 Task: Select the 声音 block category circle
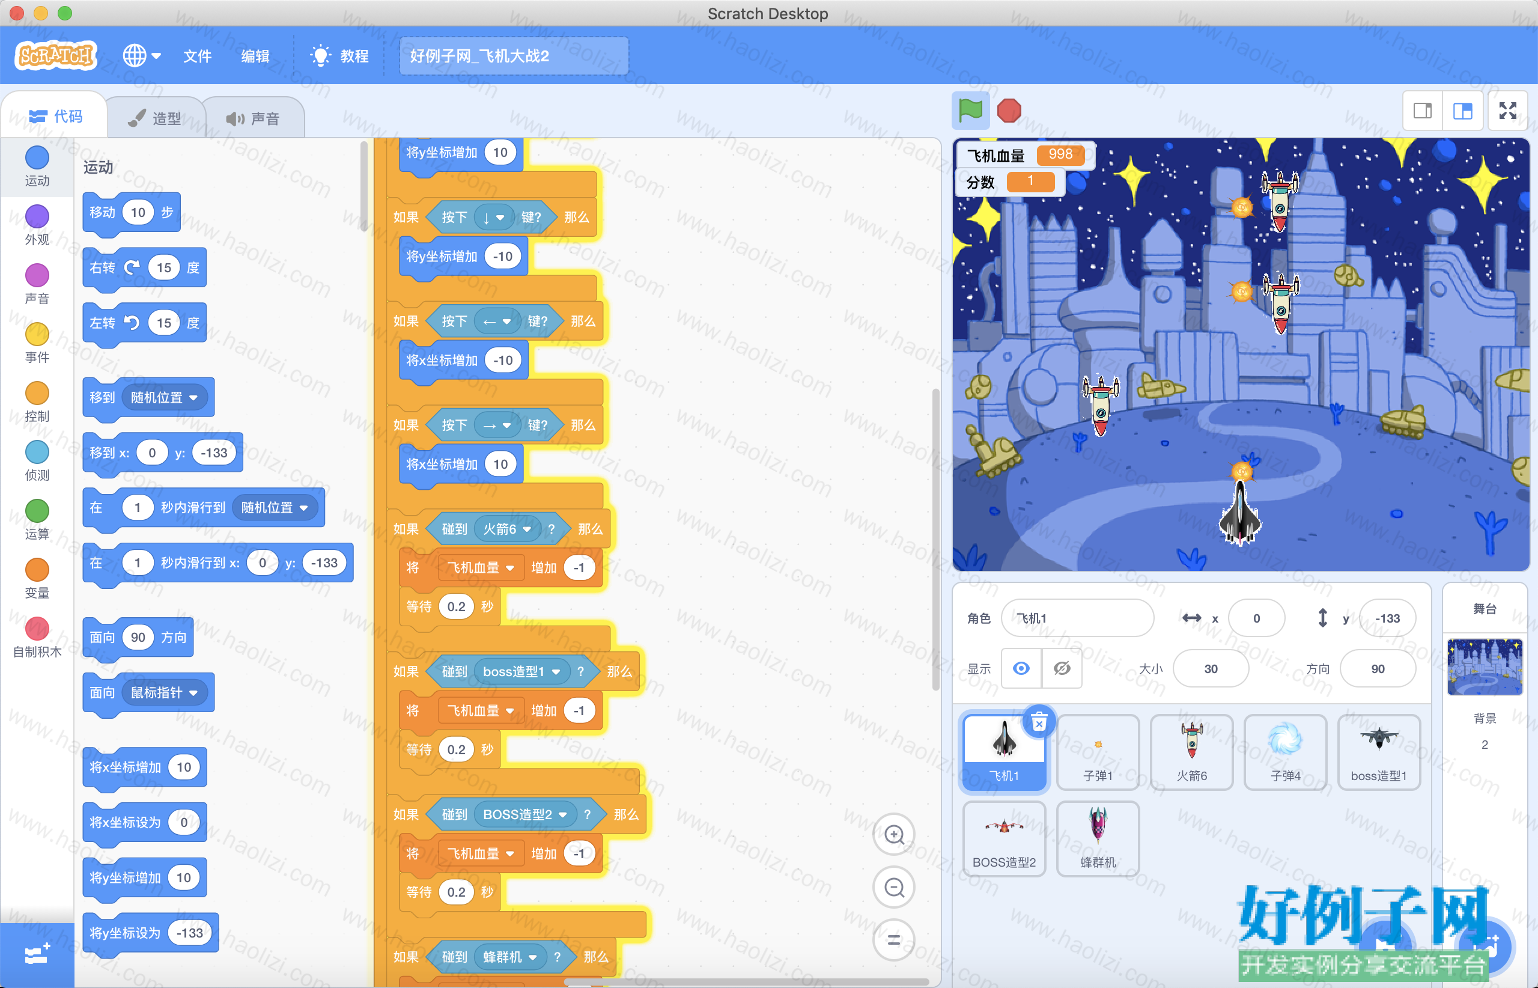pyautogui.click(x=37, y=276)
